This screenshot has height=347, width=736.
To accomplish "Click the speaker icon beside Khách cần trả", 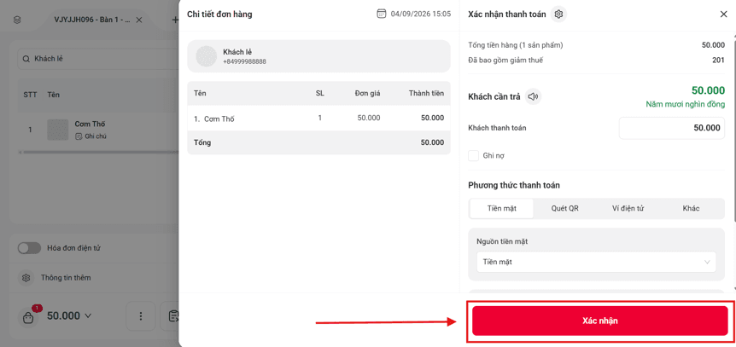I will pyautogui.click(x=533, y=96).
